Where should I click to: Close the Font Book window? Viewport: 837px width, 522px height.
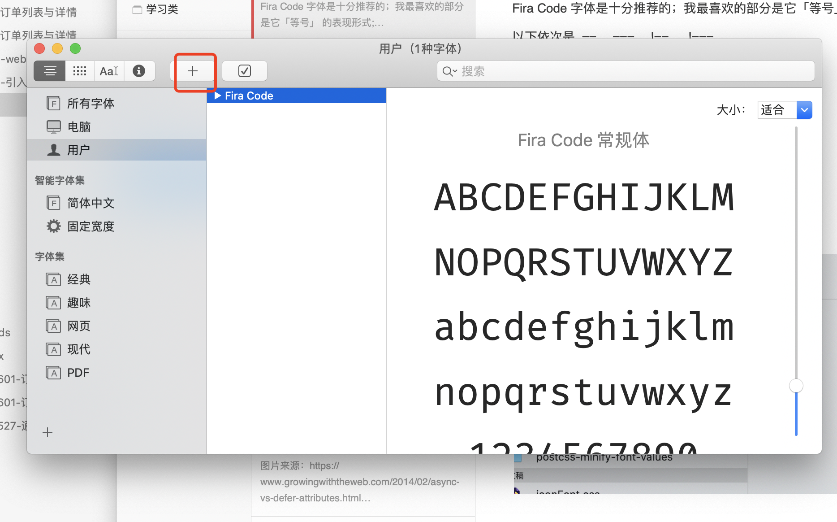pyautogui.click(x=39, y=48)
